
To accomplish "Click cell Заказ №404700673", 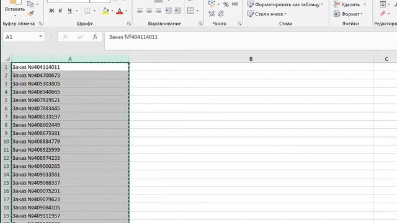I will point(70,76).
